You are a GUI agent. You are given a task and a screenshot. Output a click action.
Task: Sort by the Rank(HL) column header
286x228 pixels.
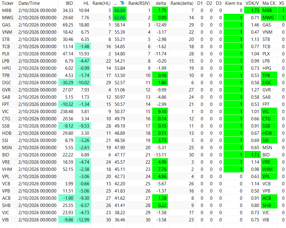[102, 3]
